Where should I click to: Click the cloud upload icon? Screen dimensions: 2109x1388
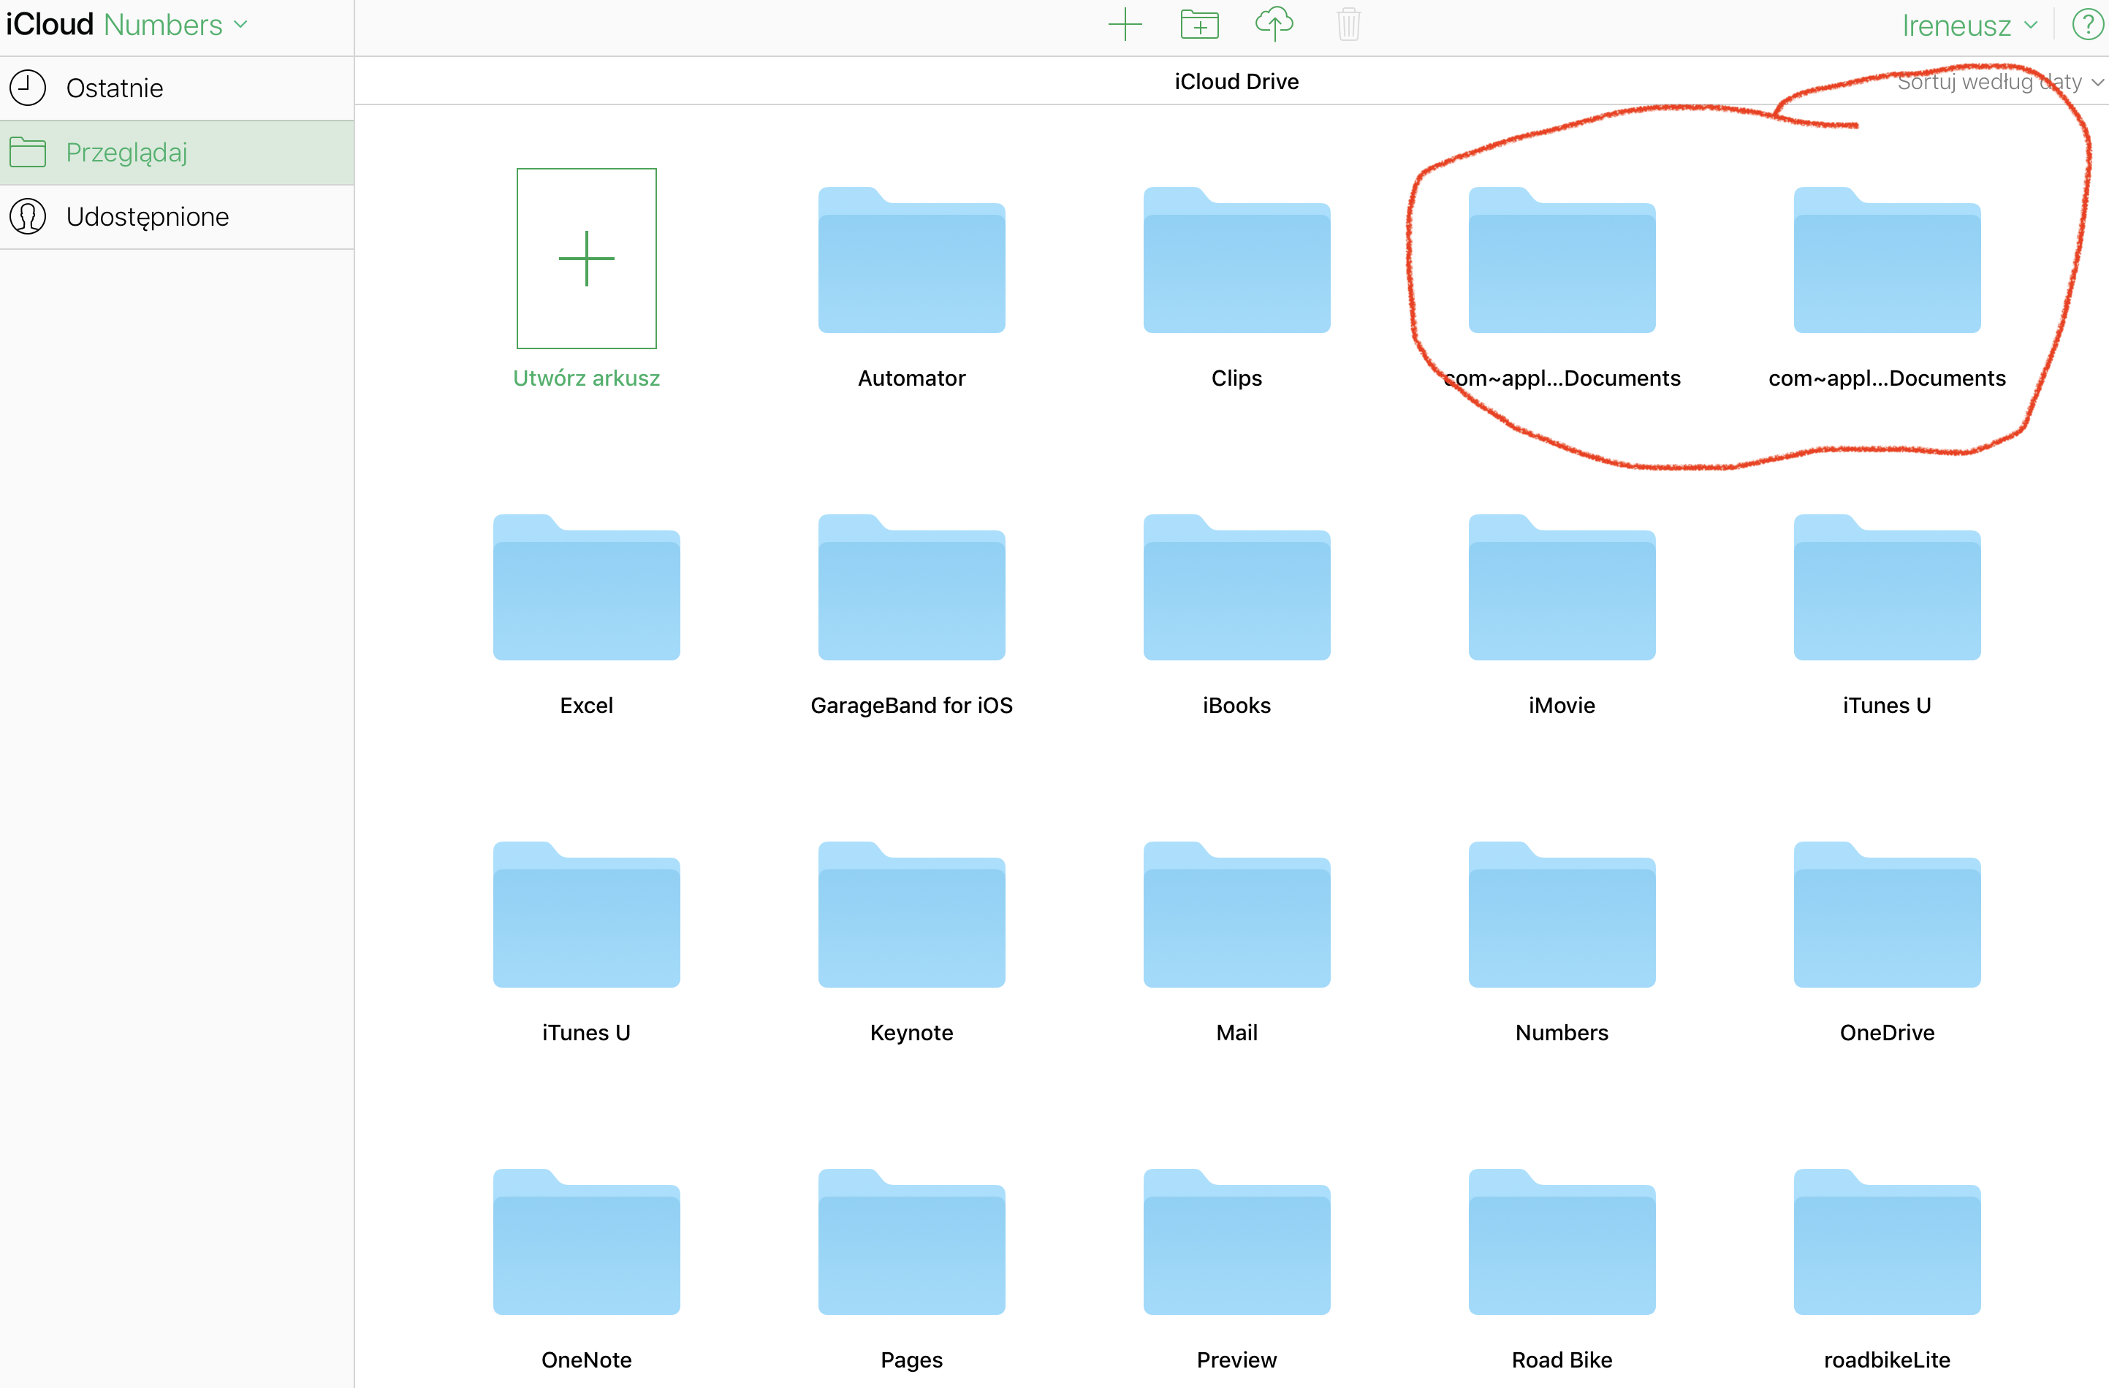1274,24
